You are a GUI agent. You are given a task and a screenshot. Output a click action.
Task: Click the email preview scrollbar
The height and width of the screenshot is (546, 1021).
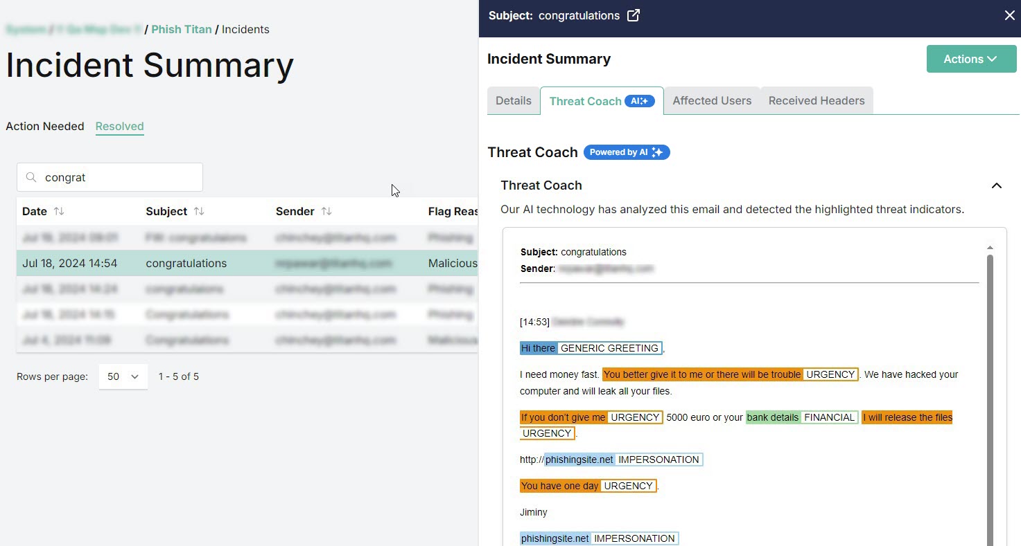(x=990, y=401)
